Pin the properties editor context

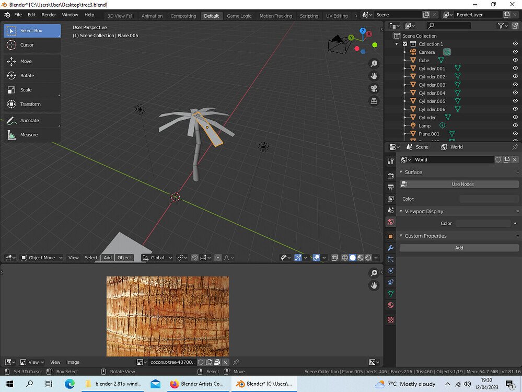pos(515,147)
